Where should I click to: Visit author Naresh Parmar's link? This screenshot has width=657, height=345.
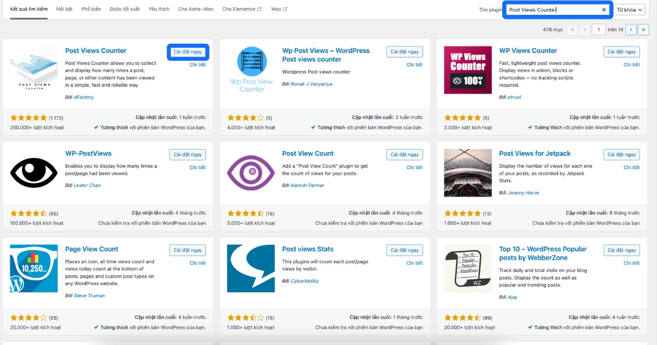(x=308, y=186)
